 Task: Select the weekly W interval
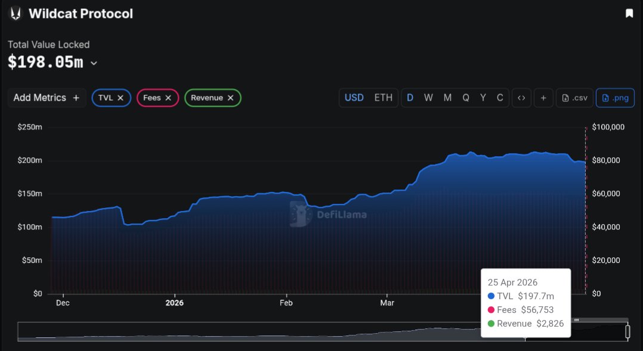coord(428,98)
